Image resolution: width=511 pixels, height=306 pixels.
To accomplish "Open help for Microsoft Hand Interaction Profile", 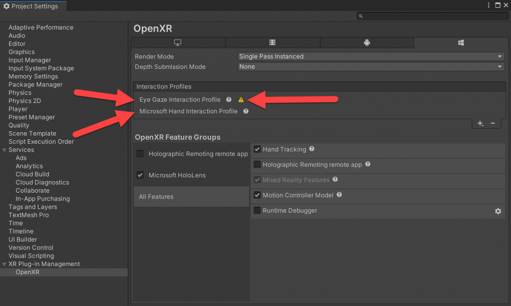I will (246, 111).
